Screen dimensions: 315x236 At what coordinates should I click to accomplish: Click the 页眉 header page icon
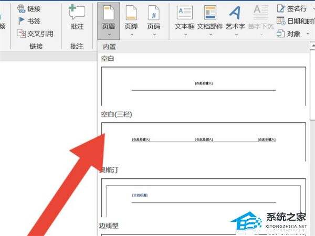[109, 13]
